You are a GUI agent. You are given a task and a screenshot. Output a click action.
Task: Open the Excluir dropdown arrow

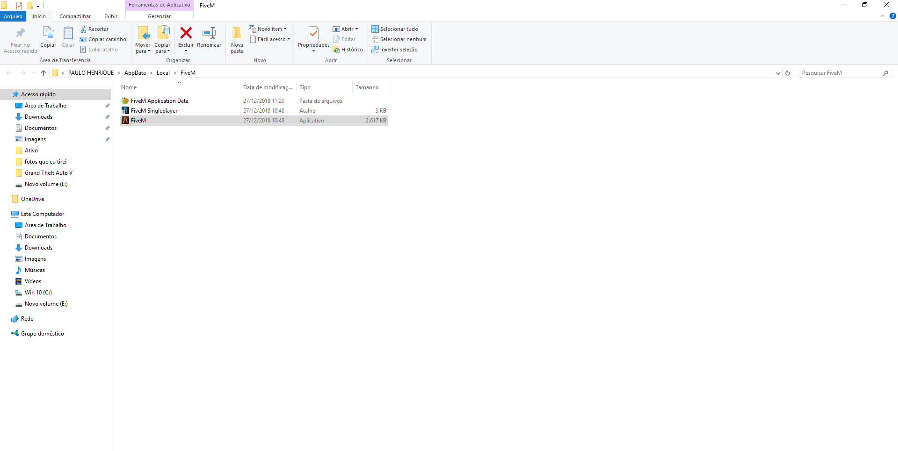pyautogui.click(x=186, y=51)
